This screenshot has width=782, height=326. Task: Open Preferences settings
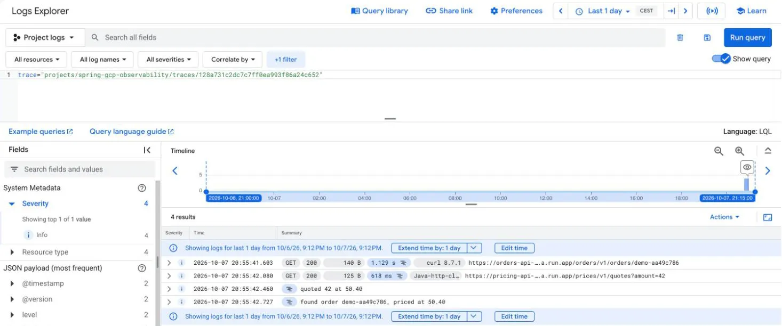click(x=516, y=11)
